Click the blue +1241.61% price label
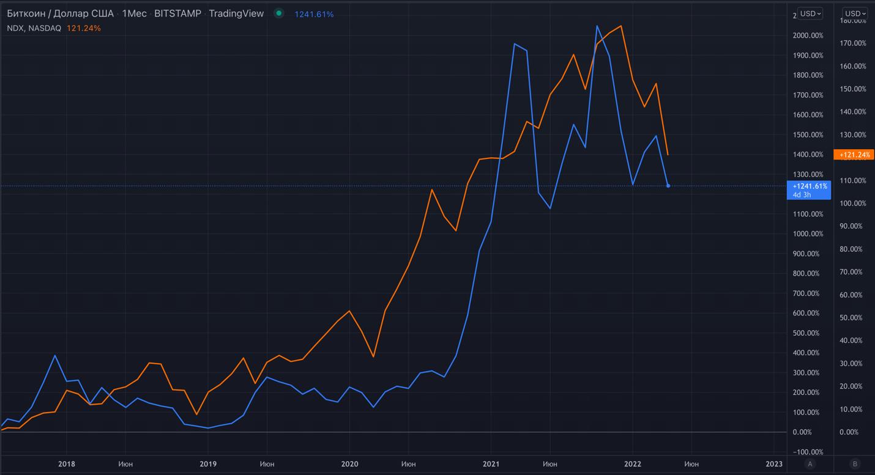 [x=809, y=186]
